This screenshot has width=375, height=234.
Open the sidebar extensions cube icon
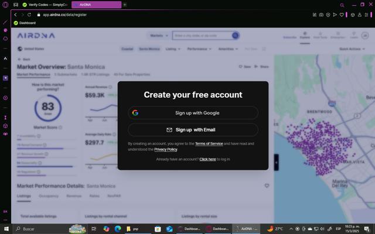pos(5,126)
